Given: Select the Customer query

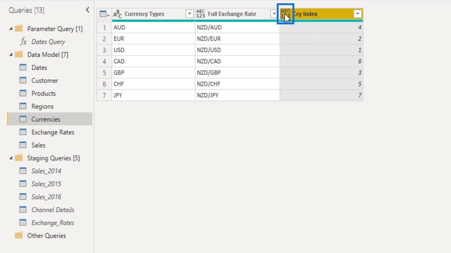Looking at the screenshot, I should 45,80.
